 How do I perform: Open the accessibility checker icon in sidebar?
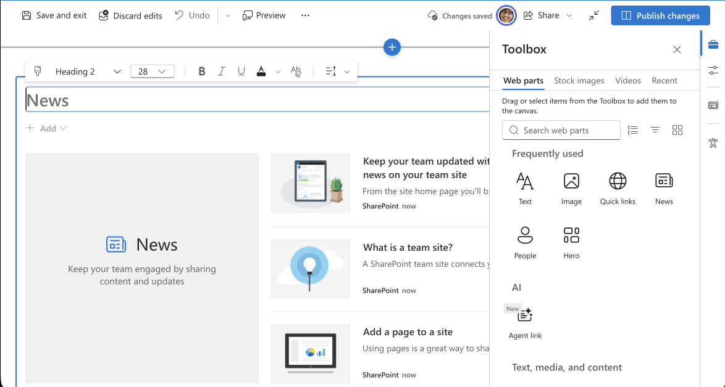[x=713, y=143]
